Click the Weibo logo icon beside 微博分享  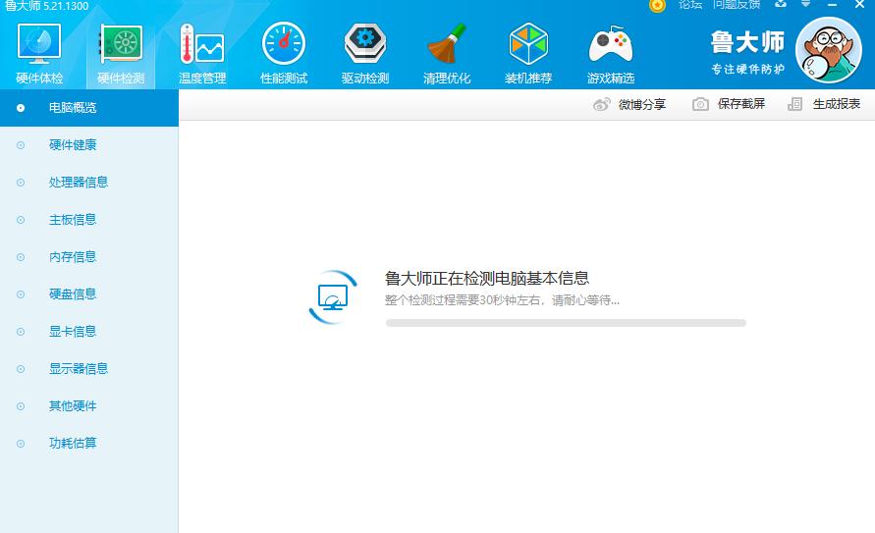click(602, 104)
